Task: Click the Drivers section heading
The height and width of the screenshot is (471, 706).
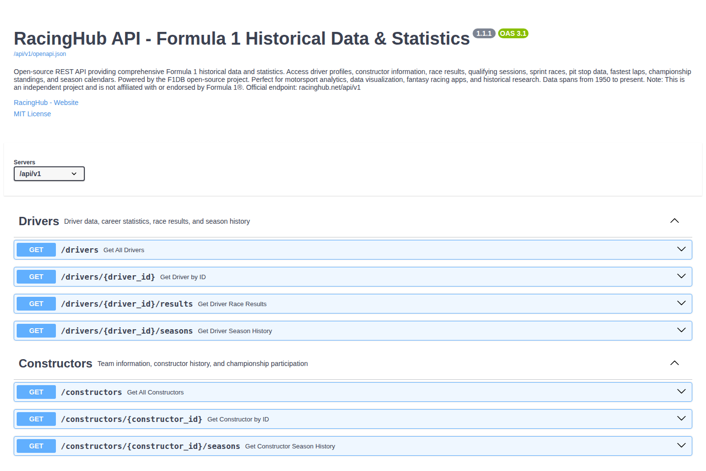Action: pos(39,221)
